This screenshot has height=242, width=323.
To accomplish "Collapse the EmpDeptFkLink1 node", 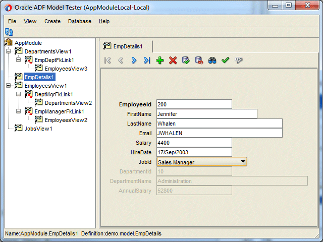I will point(18,59).
